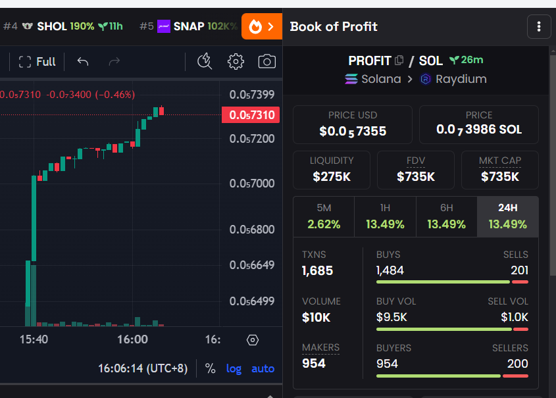Open the chart time zone settings hexagon icon

click(253, 340)
